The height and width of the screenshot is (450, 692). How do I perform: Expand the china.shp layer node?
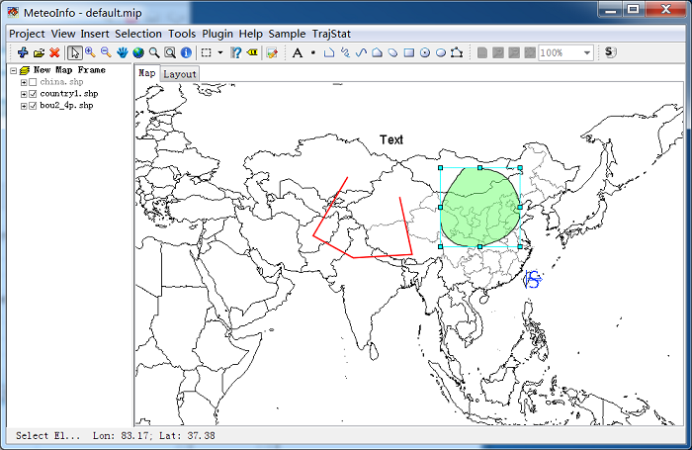click(x=24, y=82)
